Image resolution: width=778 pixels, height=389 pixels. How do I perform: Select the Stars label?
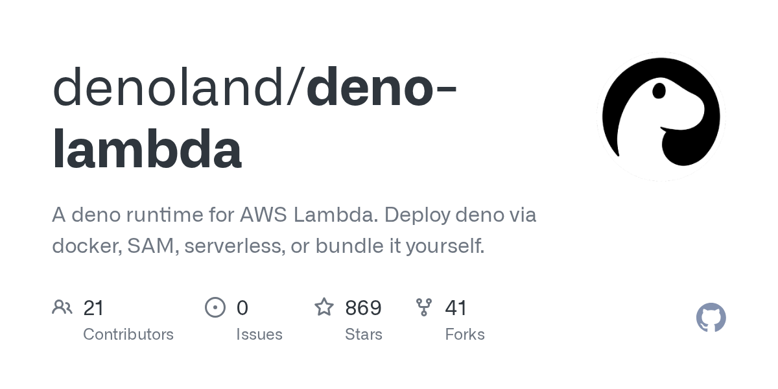364,335
